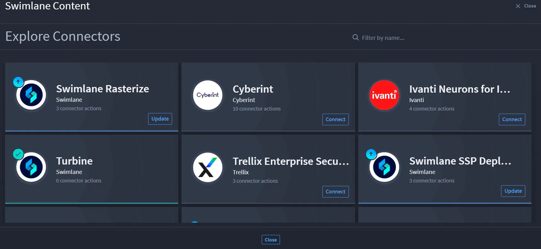Open the Swimlane SSP Depl... title
Image resolution: width=541 pixels, height=249 pixels.
[x=460, y=161]
